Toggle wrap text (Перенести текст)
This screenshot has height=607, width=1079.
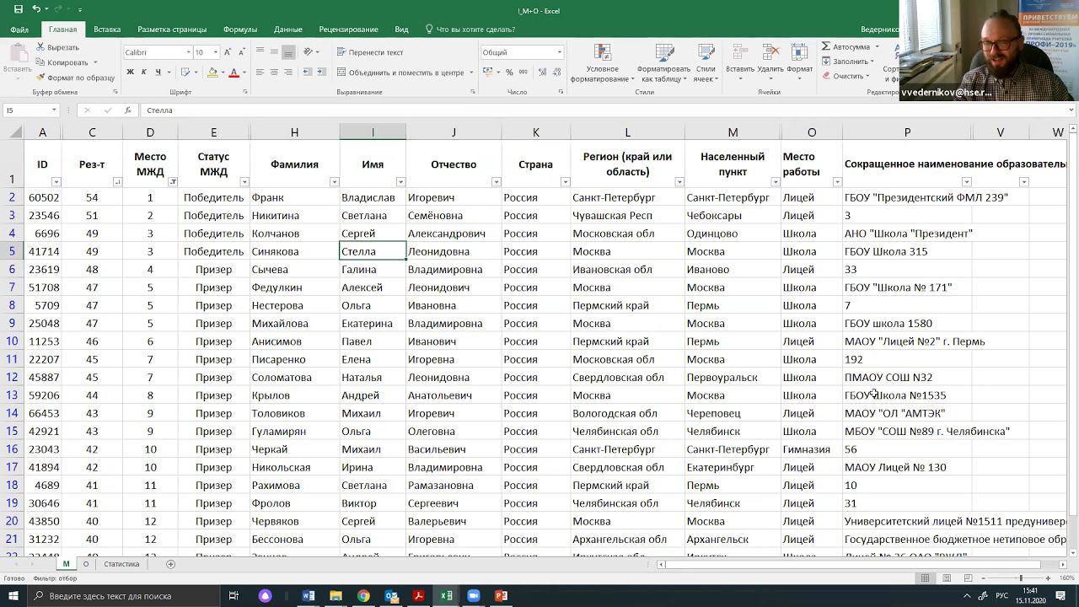point(370,52)
